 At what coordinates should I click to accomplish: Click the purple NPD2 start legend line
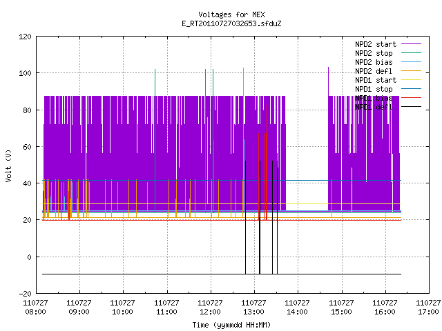(412, 44)
